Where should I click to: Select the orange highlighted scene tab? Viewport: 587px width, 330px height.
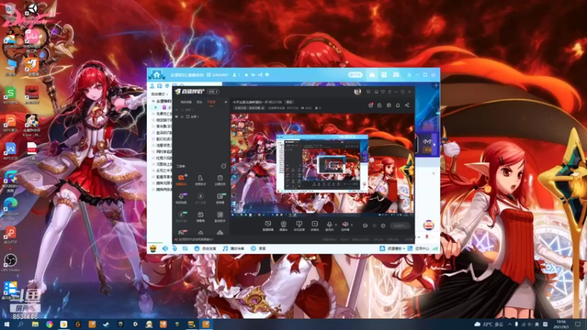click(211, 102)
